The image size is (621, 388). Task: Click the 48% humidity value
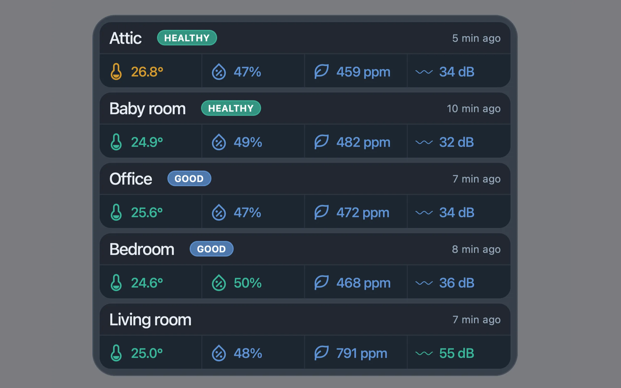pos(248,353)
